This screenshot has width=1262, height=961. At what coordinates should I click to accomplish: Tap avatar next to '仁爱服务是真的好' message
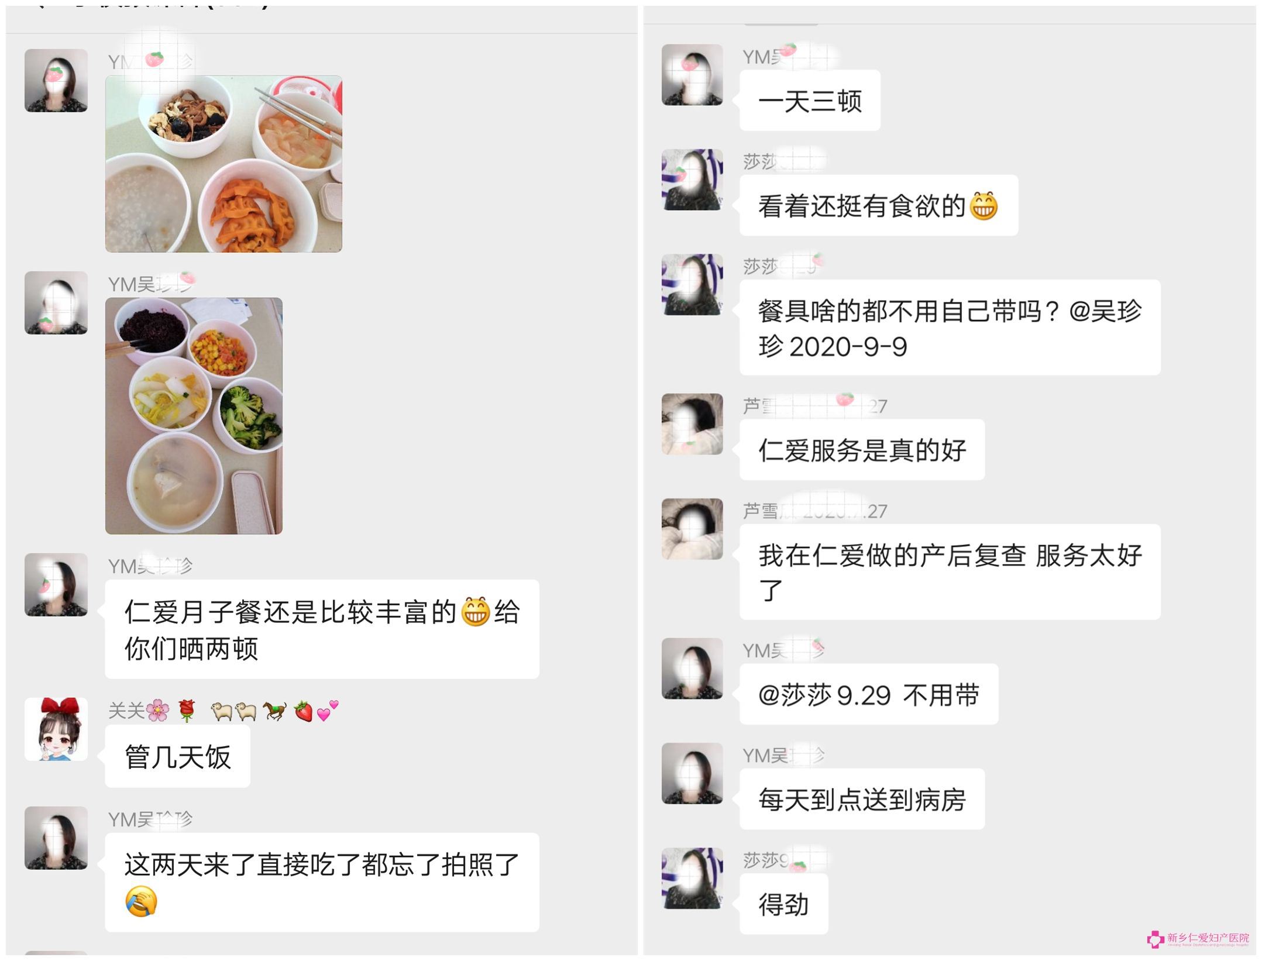tap(692, 424)
